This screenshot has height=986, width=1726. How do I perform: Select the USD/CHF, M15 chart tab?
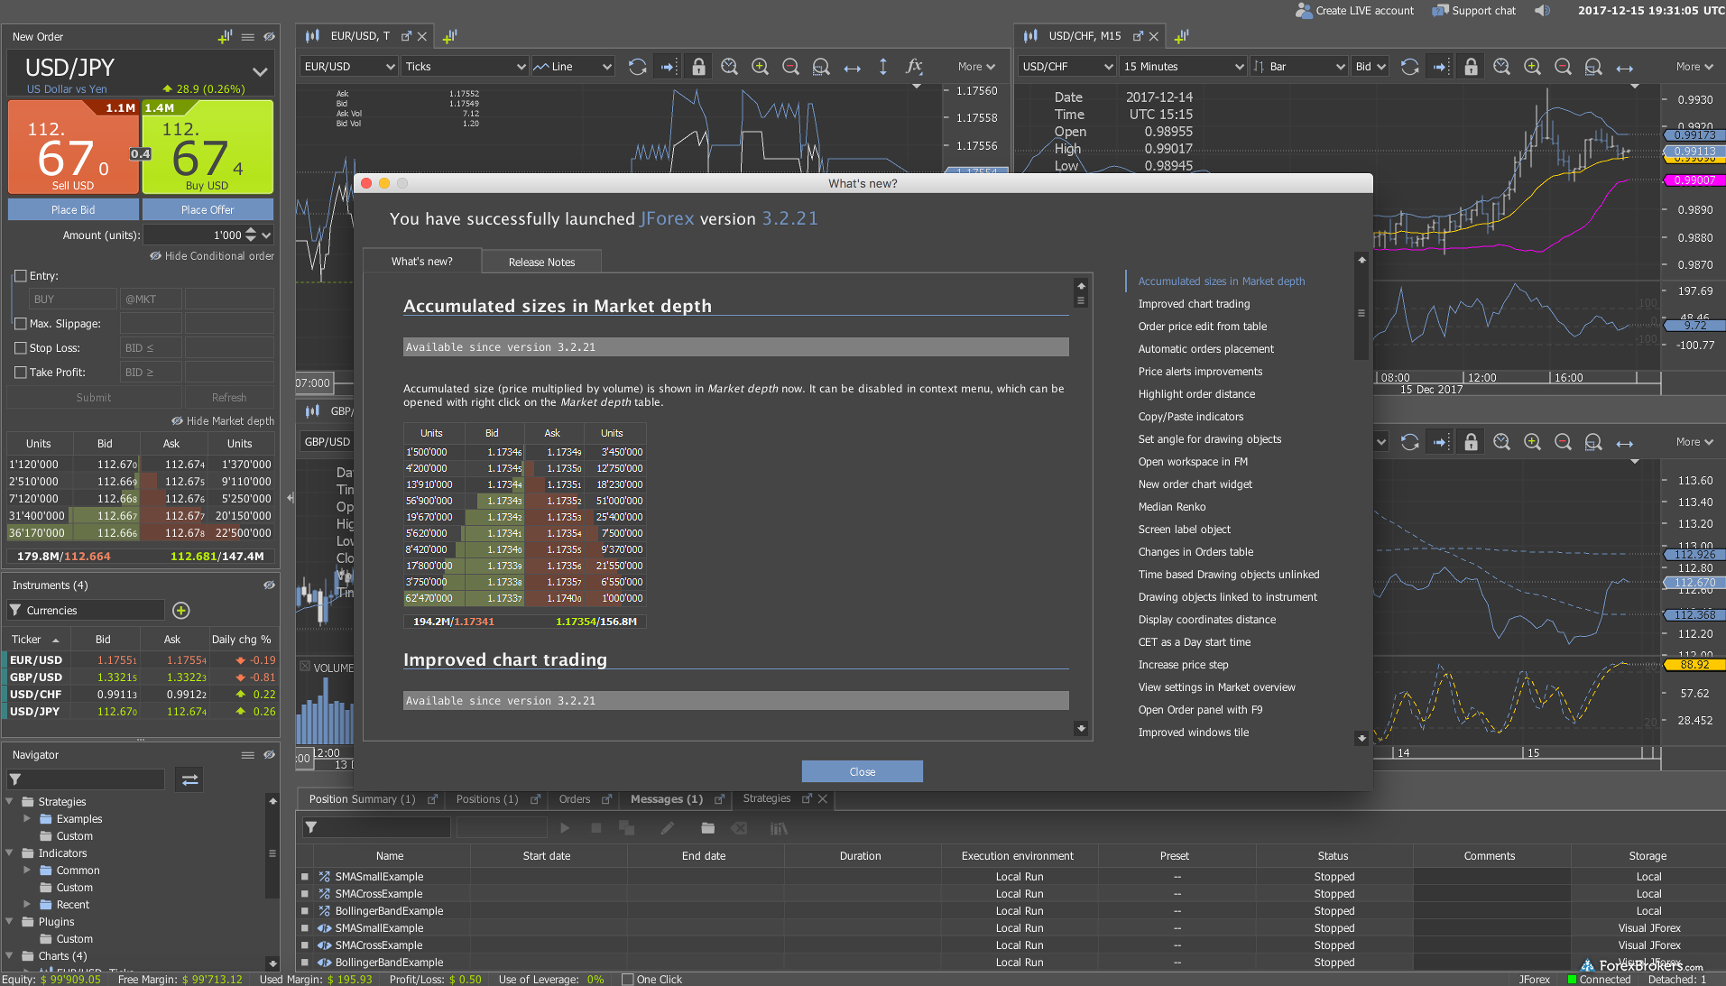(x=1085, y=36)
